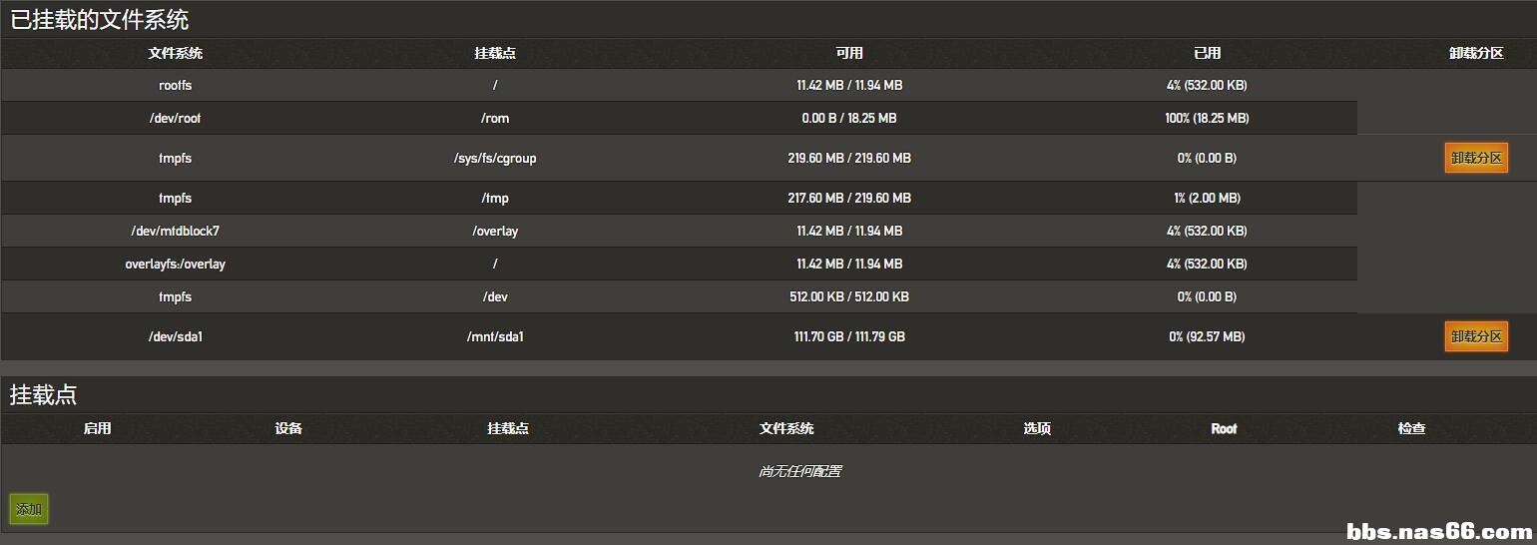Screen dimensions: 1537x545
Task: Click the 设备 column header
Action: click(288, 428)
